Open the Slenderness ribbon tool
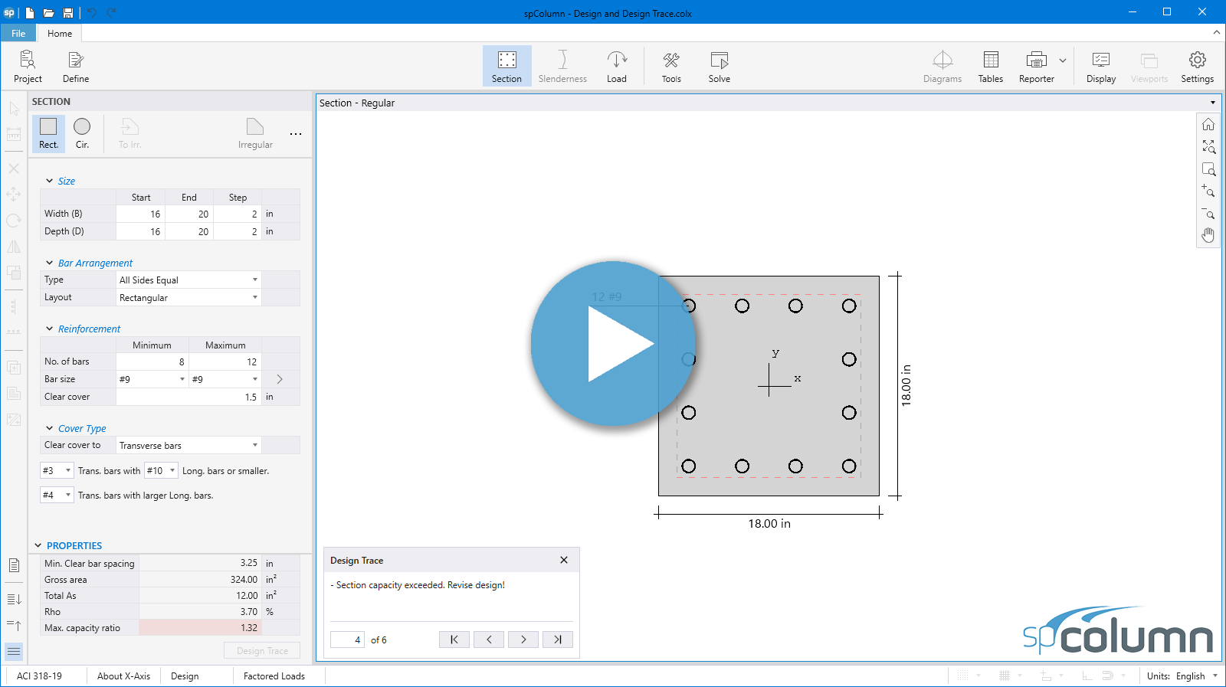Screen dimensions: 1226x687 point(562,67)
